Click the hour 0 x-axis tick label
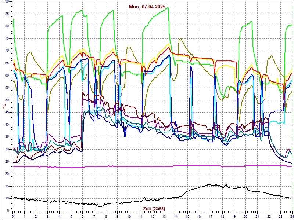The width and height of the screenshot is (294, 220). coord(13,217)
